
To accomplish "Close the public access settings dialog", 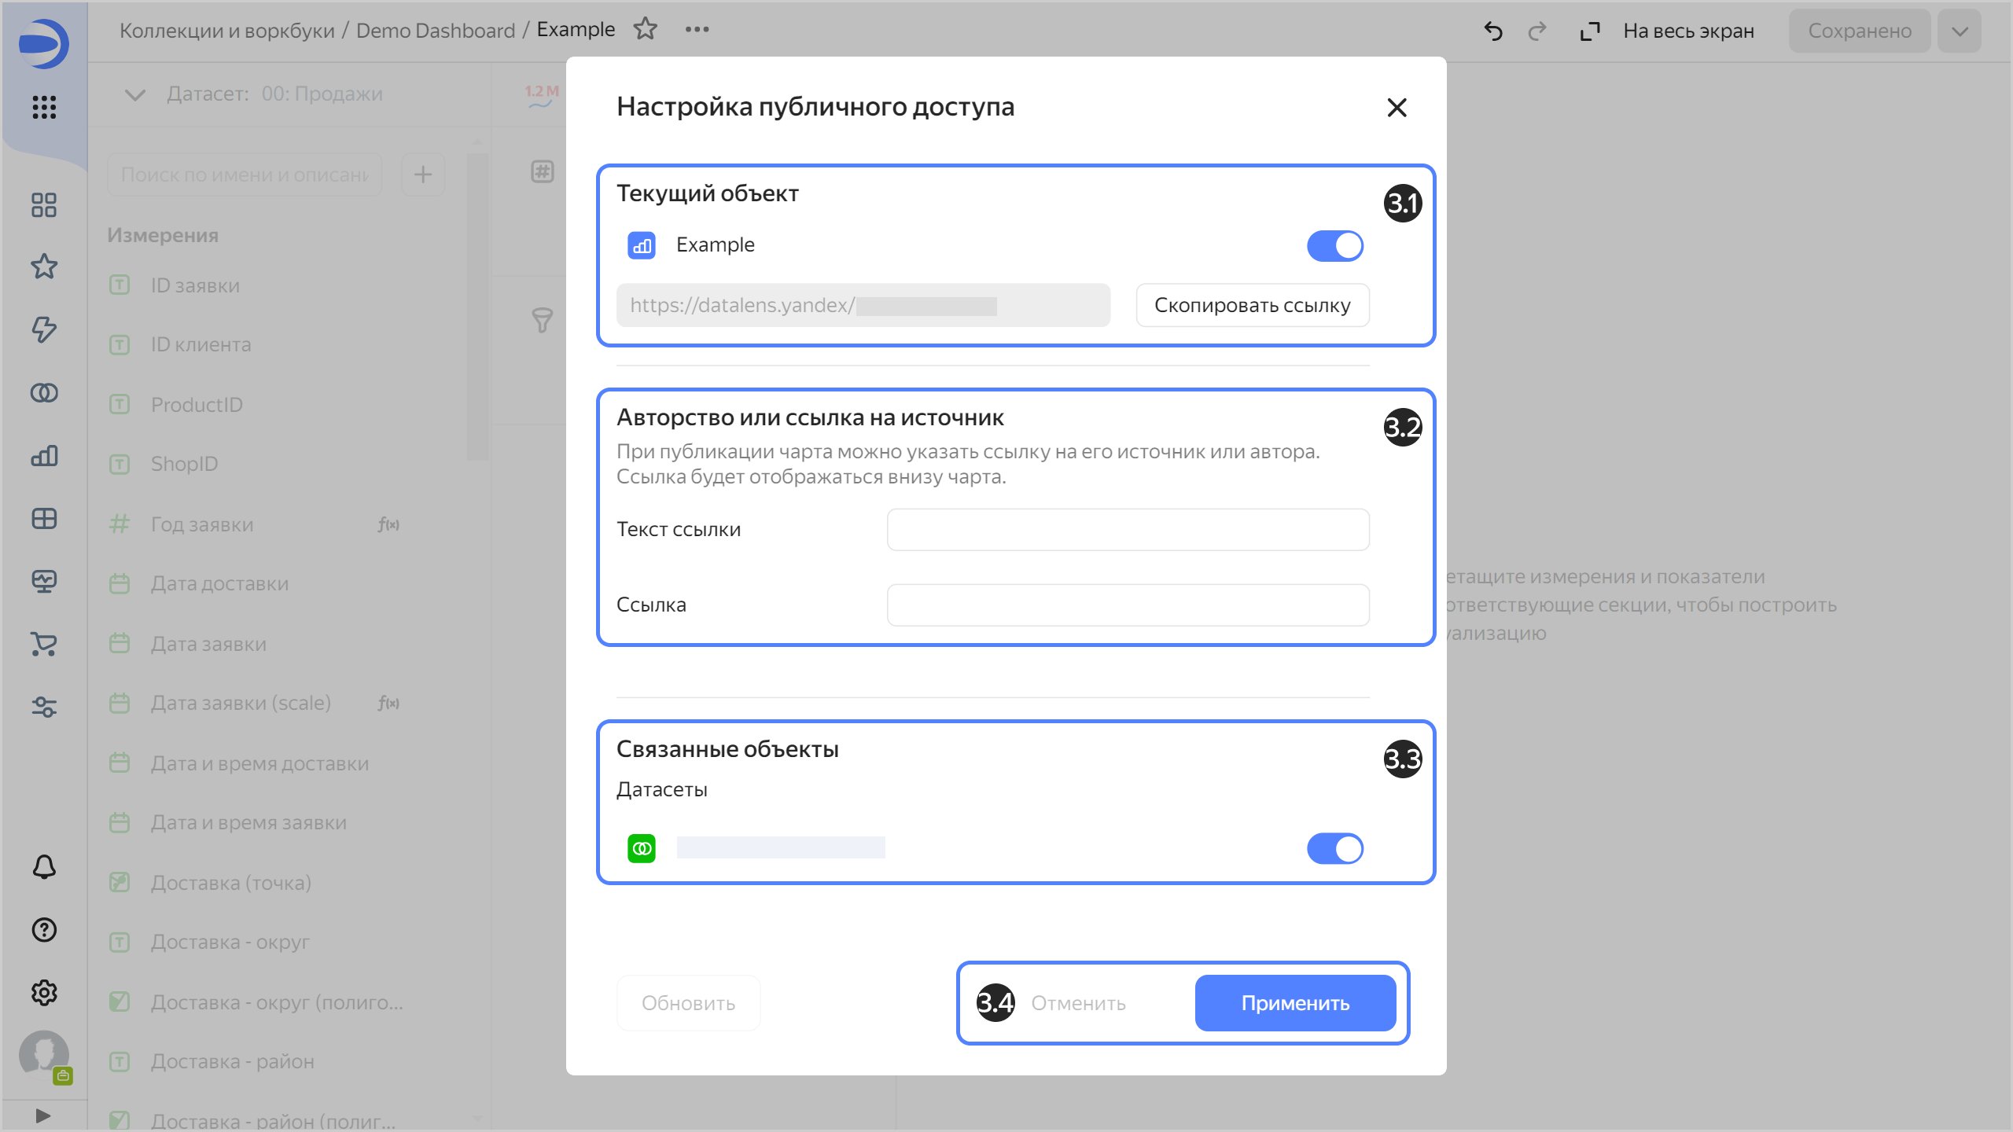I will click(1397, 108).
